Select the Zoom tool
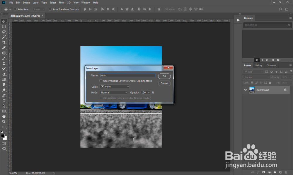The image size is (293, 175). [x=4, y=122]
